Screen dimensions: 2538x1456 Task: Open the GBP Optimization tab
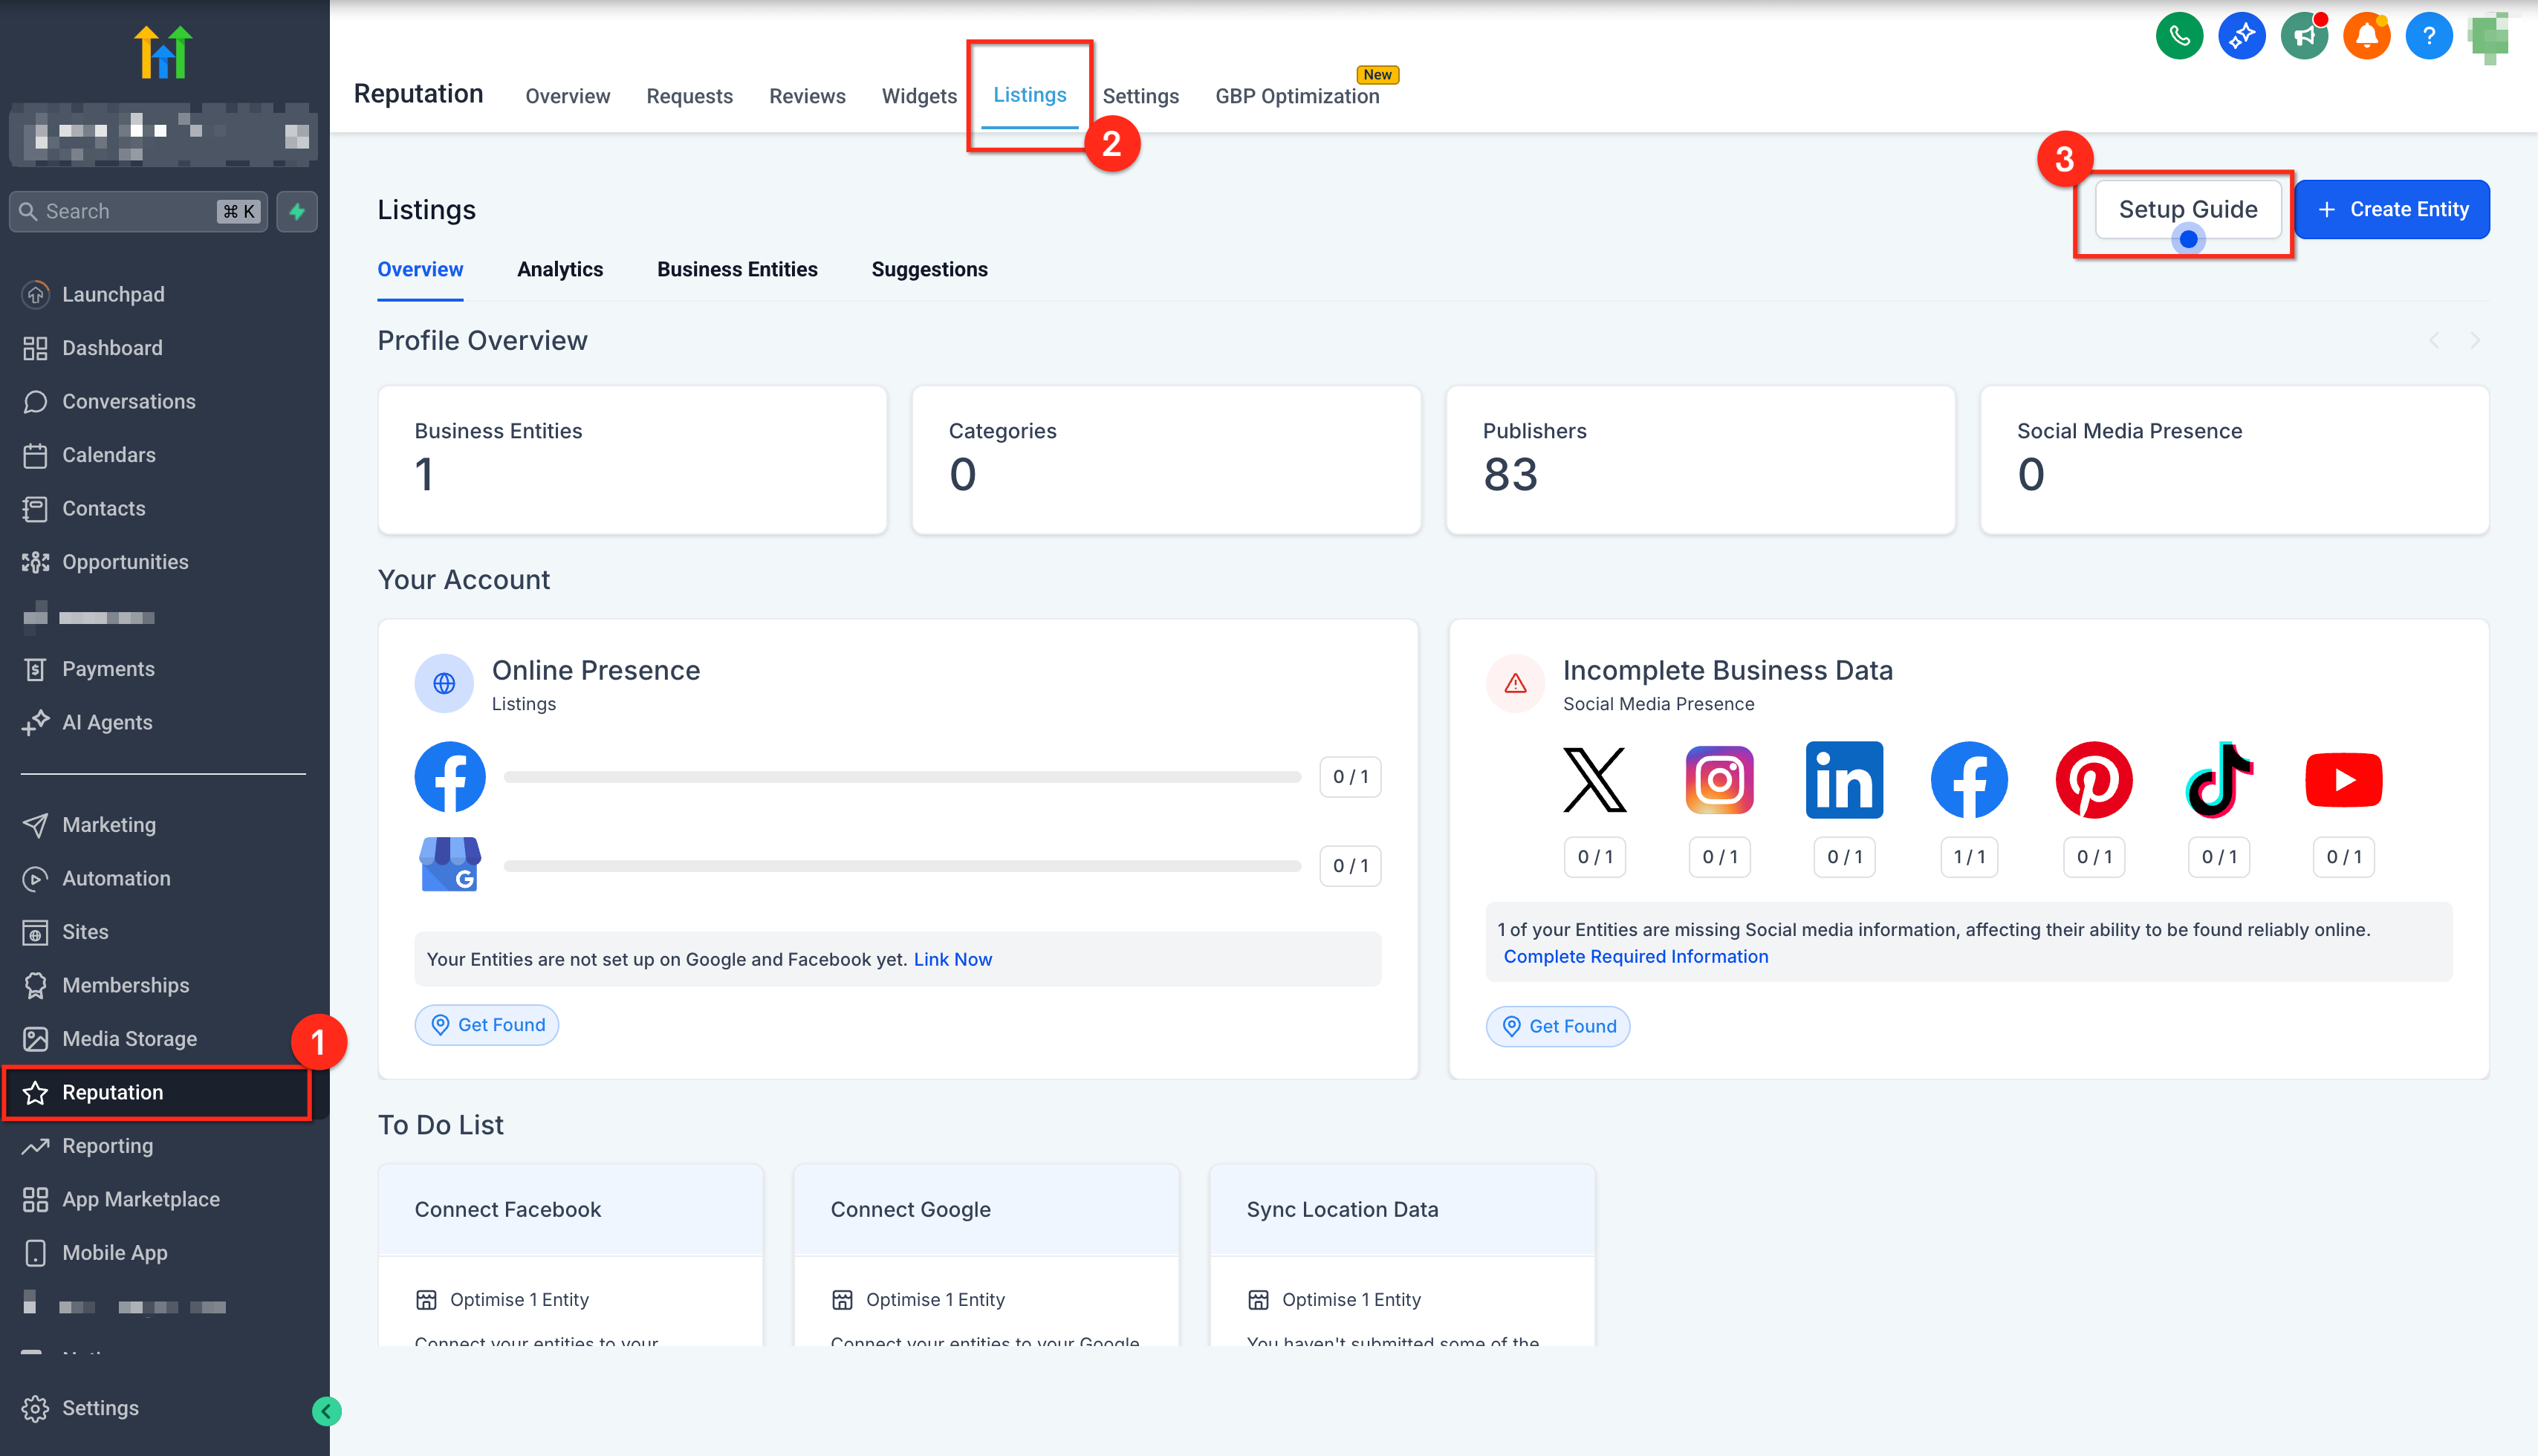[1297, 96]
